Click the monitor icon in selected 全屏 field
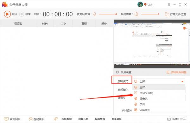 point(136,81)
